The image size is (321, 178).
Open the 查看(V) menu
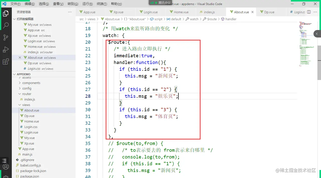[58, 4]
